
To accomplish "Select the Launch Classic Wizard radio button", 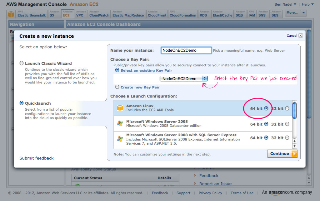I will [x=22, y=63].
